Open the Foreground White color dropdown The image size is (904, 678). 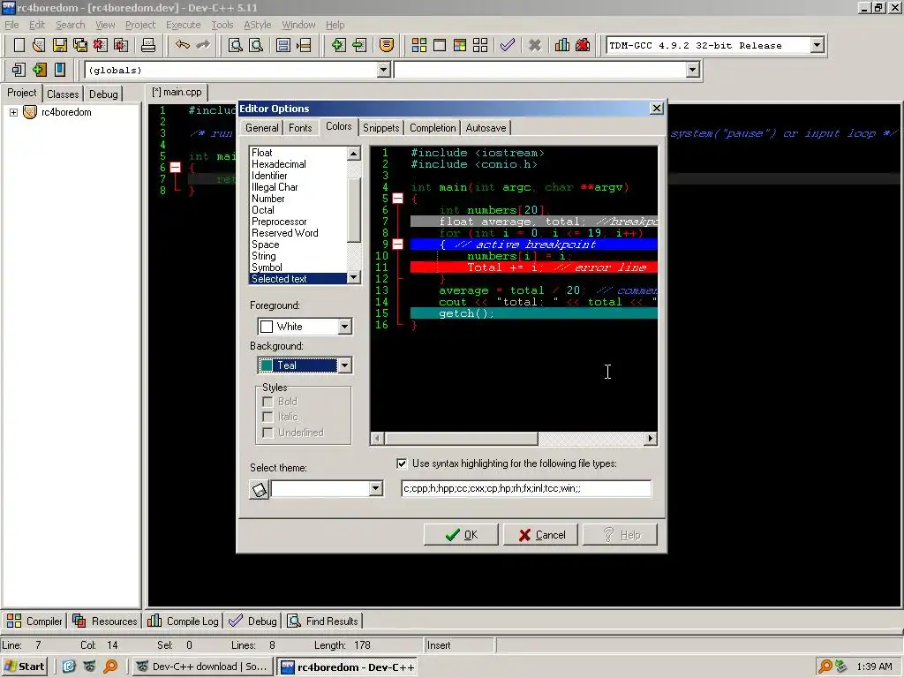[345, 327]
